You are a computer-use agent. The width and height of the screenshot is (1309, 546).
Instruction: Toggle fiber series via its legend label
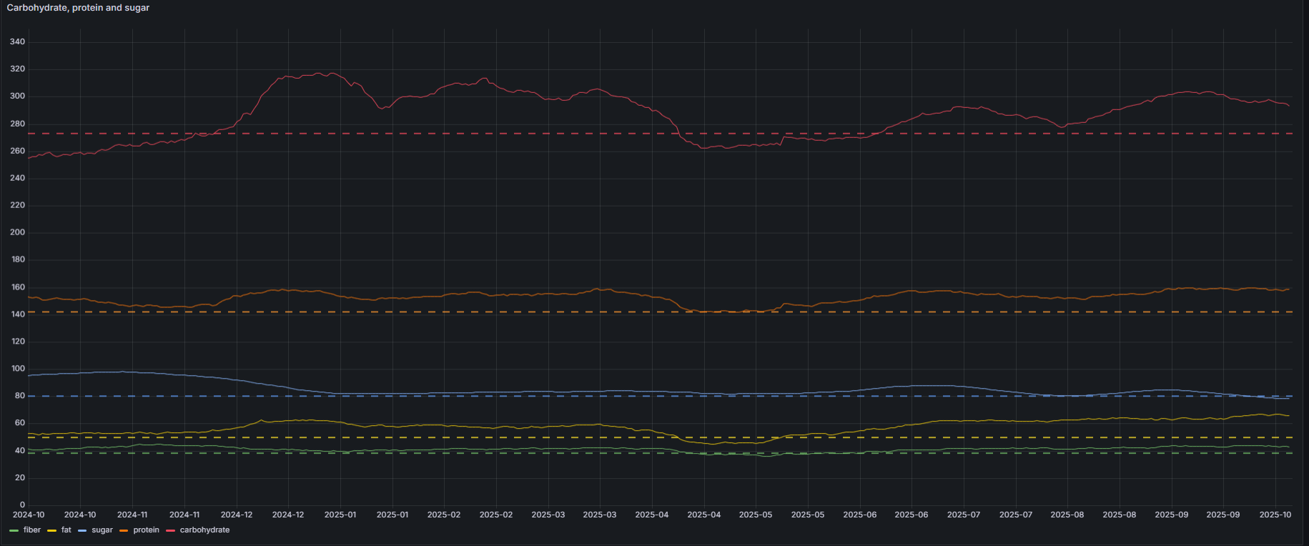[32, 530]
